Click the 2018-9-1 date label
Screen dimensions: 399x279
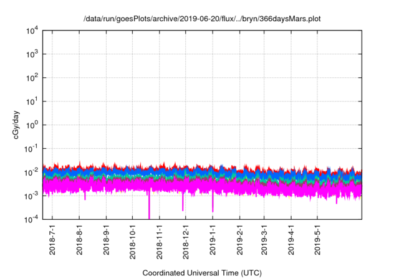[x=106, y=239]
